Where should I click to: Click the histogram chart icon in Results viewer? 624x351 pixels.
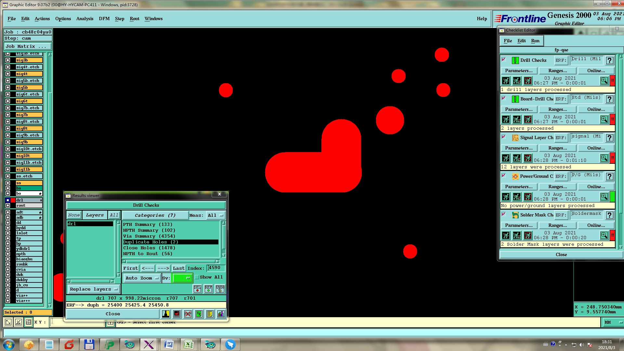[x=221, y=314]
